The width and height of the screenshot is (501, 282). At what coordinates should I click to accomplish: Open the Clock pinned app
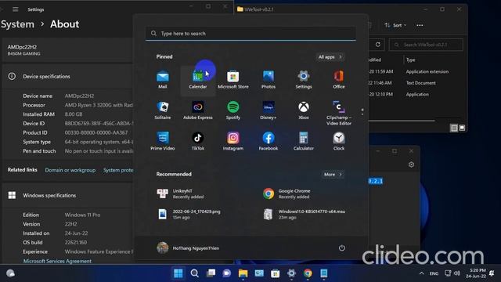pyautogui.click(x=339, y=141)
